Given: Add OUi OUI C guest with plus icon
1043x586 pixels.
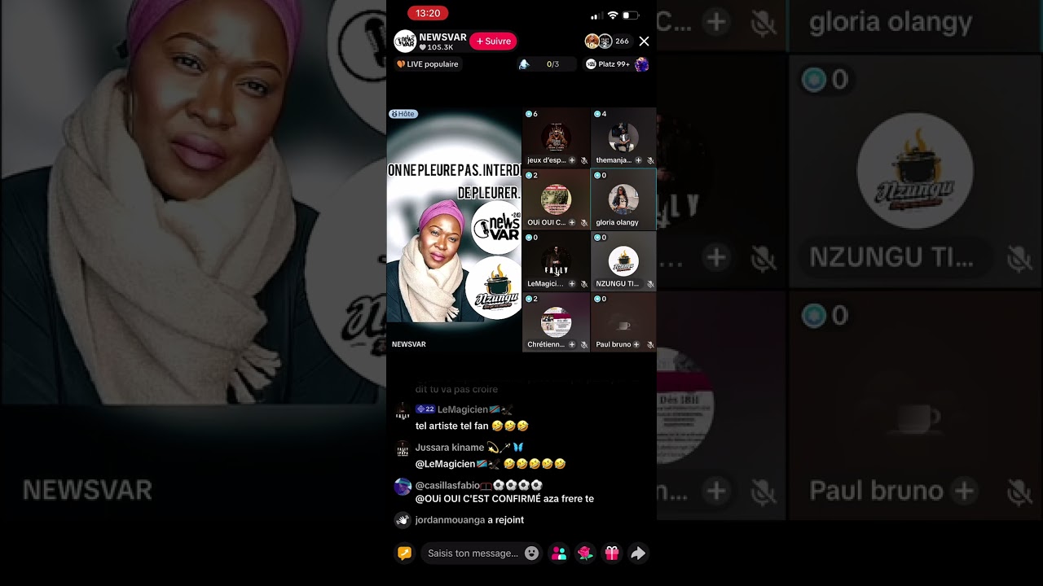Looking at the screenshot, I should (572, 222).
